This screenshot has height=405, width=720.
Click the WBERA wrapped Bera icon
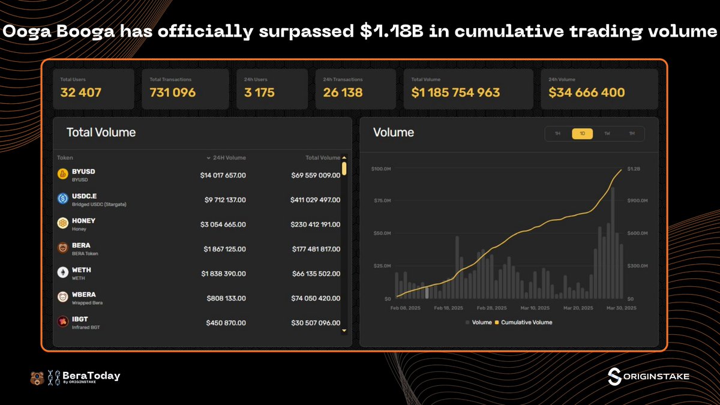(62, 298)
